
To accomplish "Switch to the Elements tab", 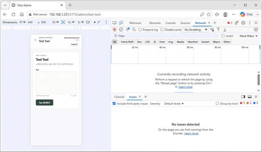I will click(155, 23).
